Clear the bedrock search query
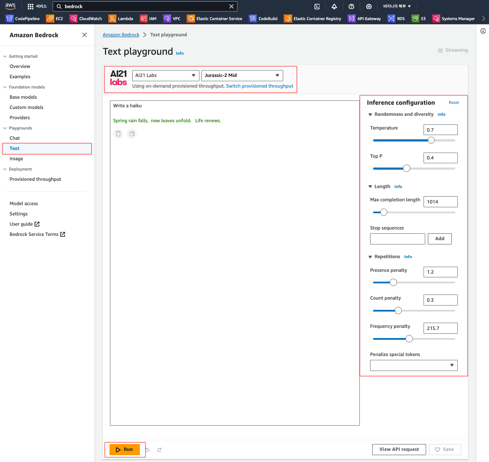Screen dimensions: 489x462 tap(231, 6)
